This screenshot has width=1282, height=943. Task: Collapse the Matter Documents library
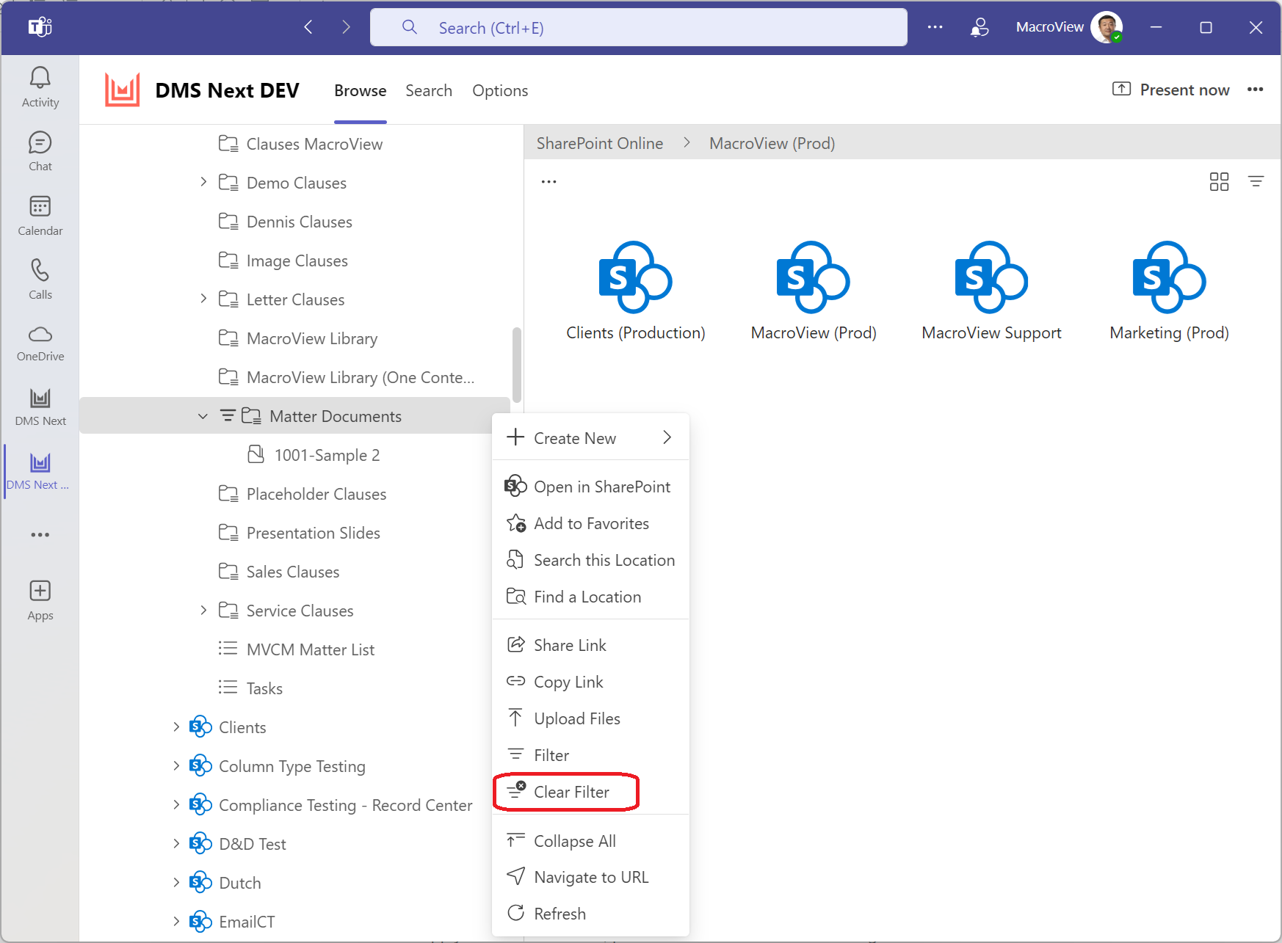203,416
